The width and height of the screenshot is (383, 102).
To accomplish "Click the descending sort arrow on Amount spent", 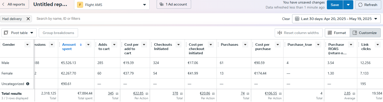I will [x=81, y=44].
